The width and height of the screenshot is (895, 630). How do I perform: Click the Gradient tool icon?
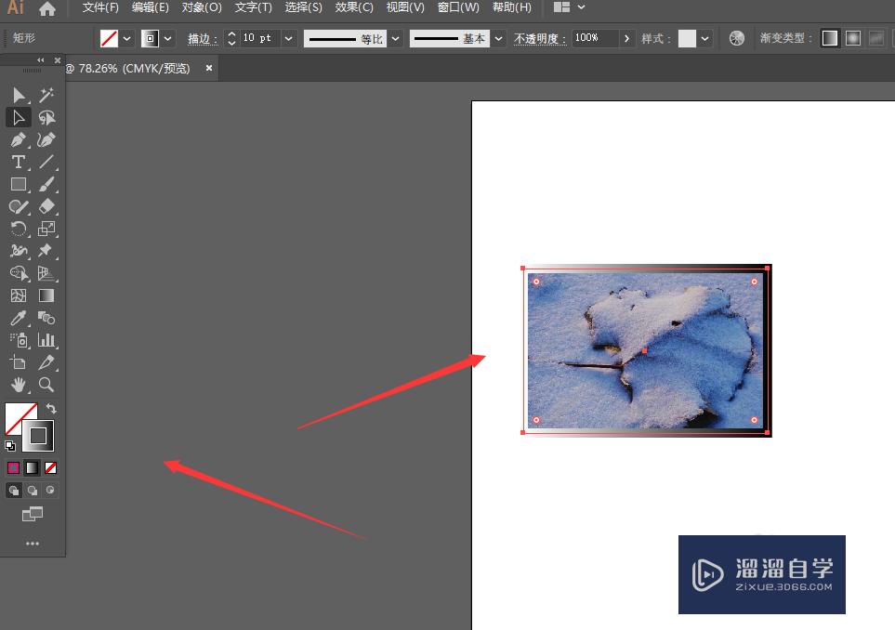46,295
